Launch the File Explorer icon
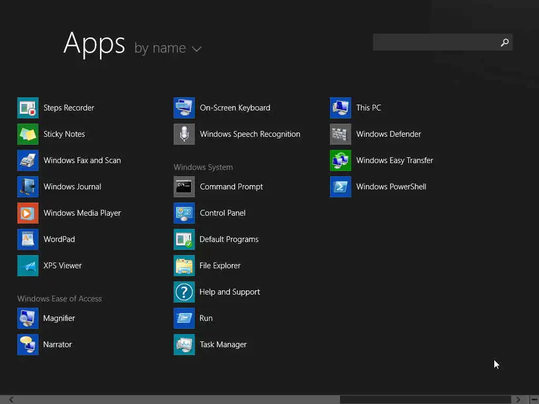The width and height of the screenshot is (539, 404). (x=184, y=266)
